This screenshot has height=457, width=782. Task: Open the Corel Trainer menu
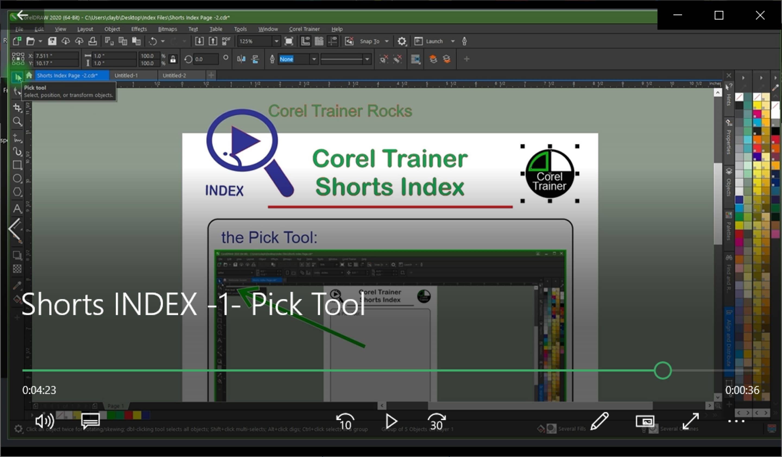[x=304, y=29]
